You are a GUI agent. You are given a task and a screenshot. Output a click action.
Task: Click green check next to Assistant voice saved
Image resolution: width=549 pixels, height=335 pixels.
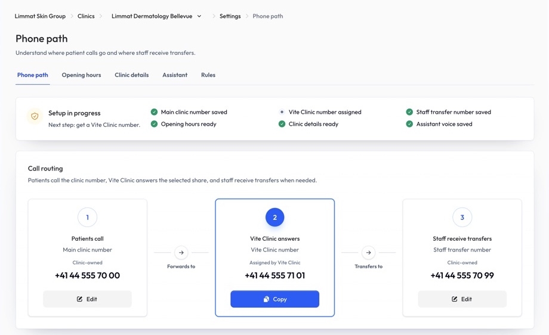coord(409,124)
